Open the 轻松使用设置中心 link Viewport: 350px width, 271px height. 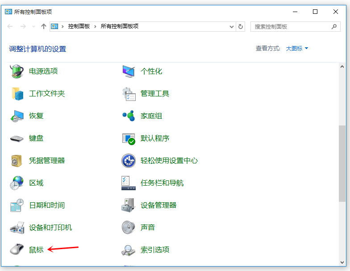coord(169,161)
